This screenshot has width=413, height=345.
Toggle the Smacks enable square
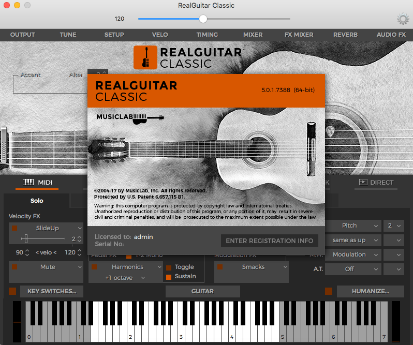[x=220, y=267]
